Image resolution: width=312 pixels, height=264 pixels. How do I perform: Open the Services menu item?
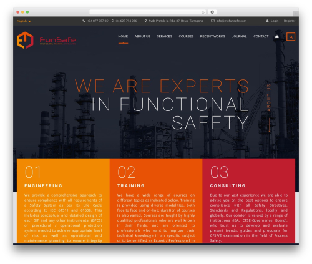pyautogui.click(x=165, y=36)
